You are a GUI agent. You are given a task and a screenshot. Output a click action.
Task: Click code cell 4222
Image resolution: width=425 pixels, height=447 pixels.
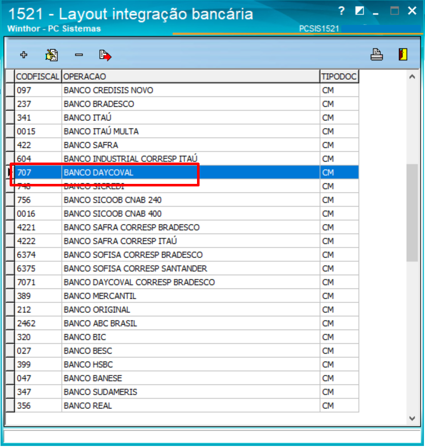(x=38, y=241)
